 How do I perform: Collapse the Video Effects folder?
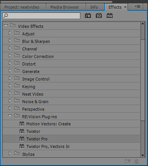point(6,26)
